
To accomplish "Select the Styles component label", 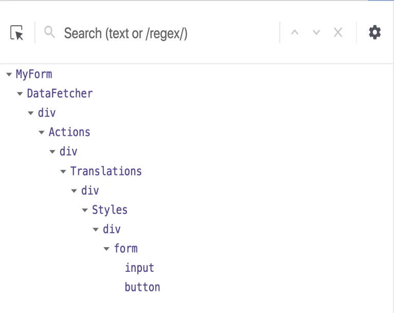I will (110, 210).
